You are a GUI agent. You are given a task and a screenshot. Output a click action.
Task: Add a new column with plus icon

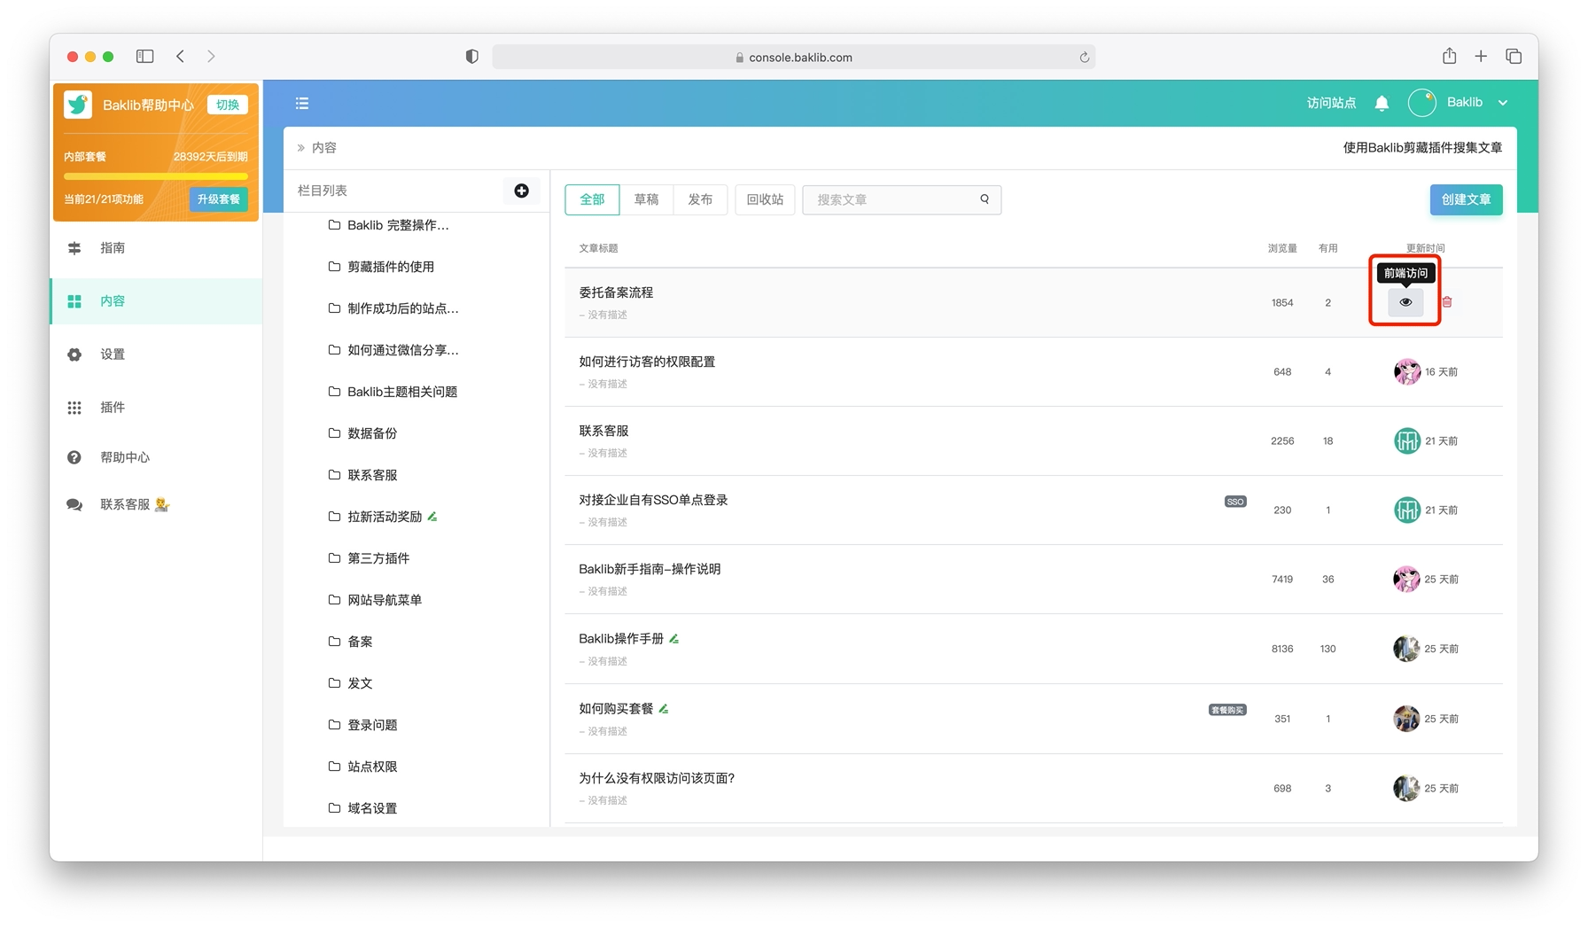click(x=521, y=191)
